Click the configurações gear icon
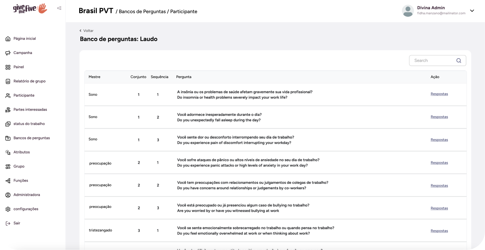The image size is (485, 250). (8, 209)
